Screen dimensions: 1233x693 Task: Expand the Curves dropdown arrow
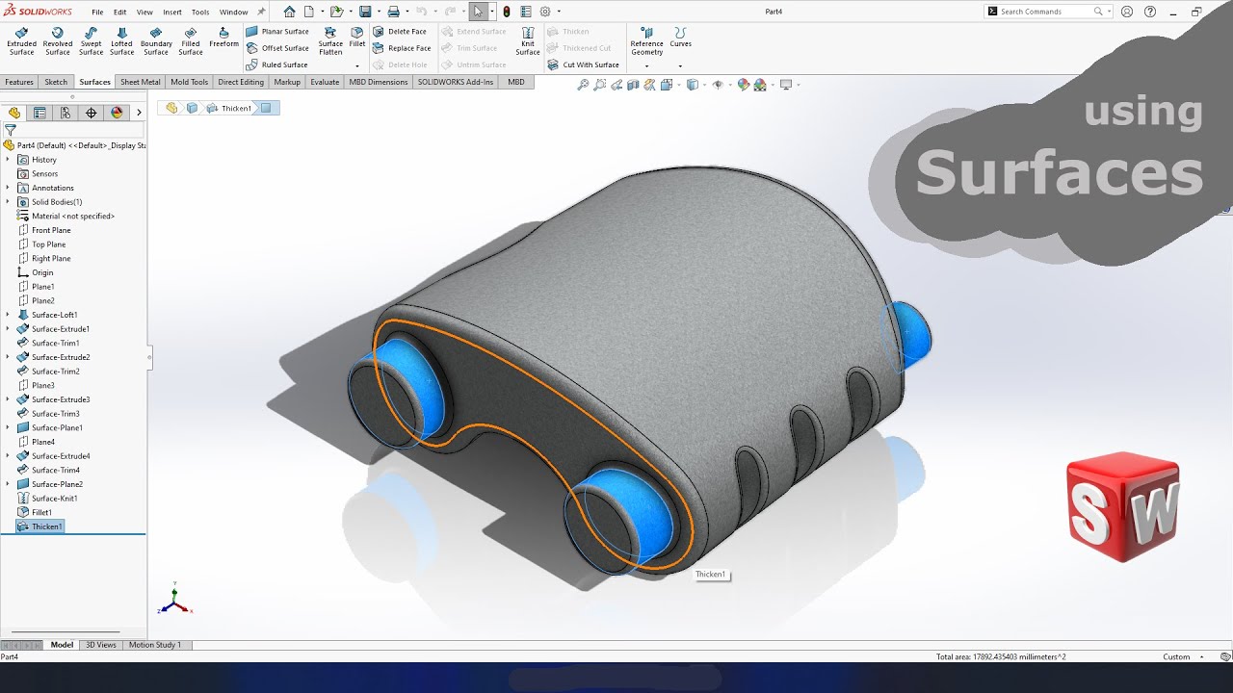click(680, 65)
